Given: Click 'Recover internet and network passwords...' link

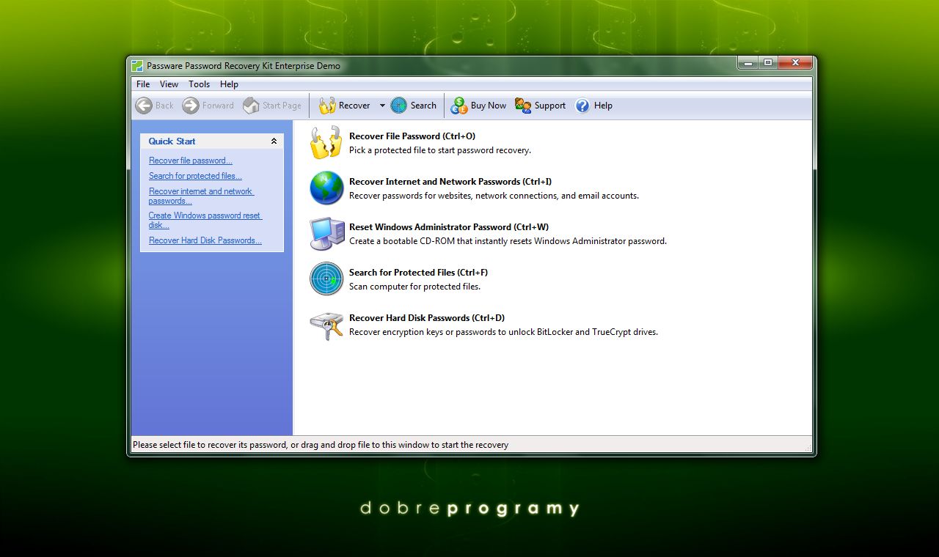Looking at the screenshot, I should point(201,196).
